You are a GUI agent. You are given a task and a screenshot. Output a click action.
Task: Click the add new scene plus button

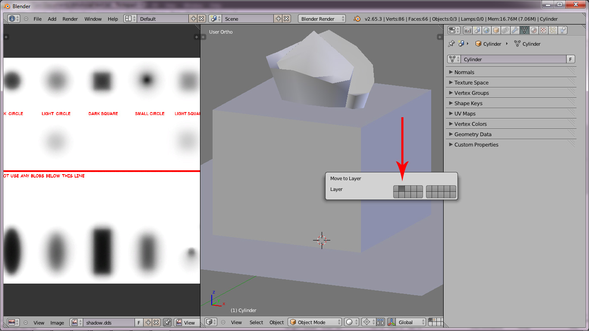[x=279, y=19]
